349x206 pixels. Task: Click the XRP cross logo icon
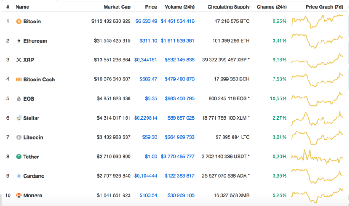click(19, 60)
